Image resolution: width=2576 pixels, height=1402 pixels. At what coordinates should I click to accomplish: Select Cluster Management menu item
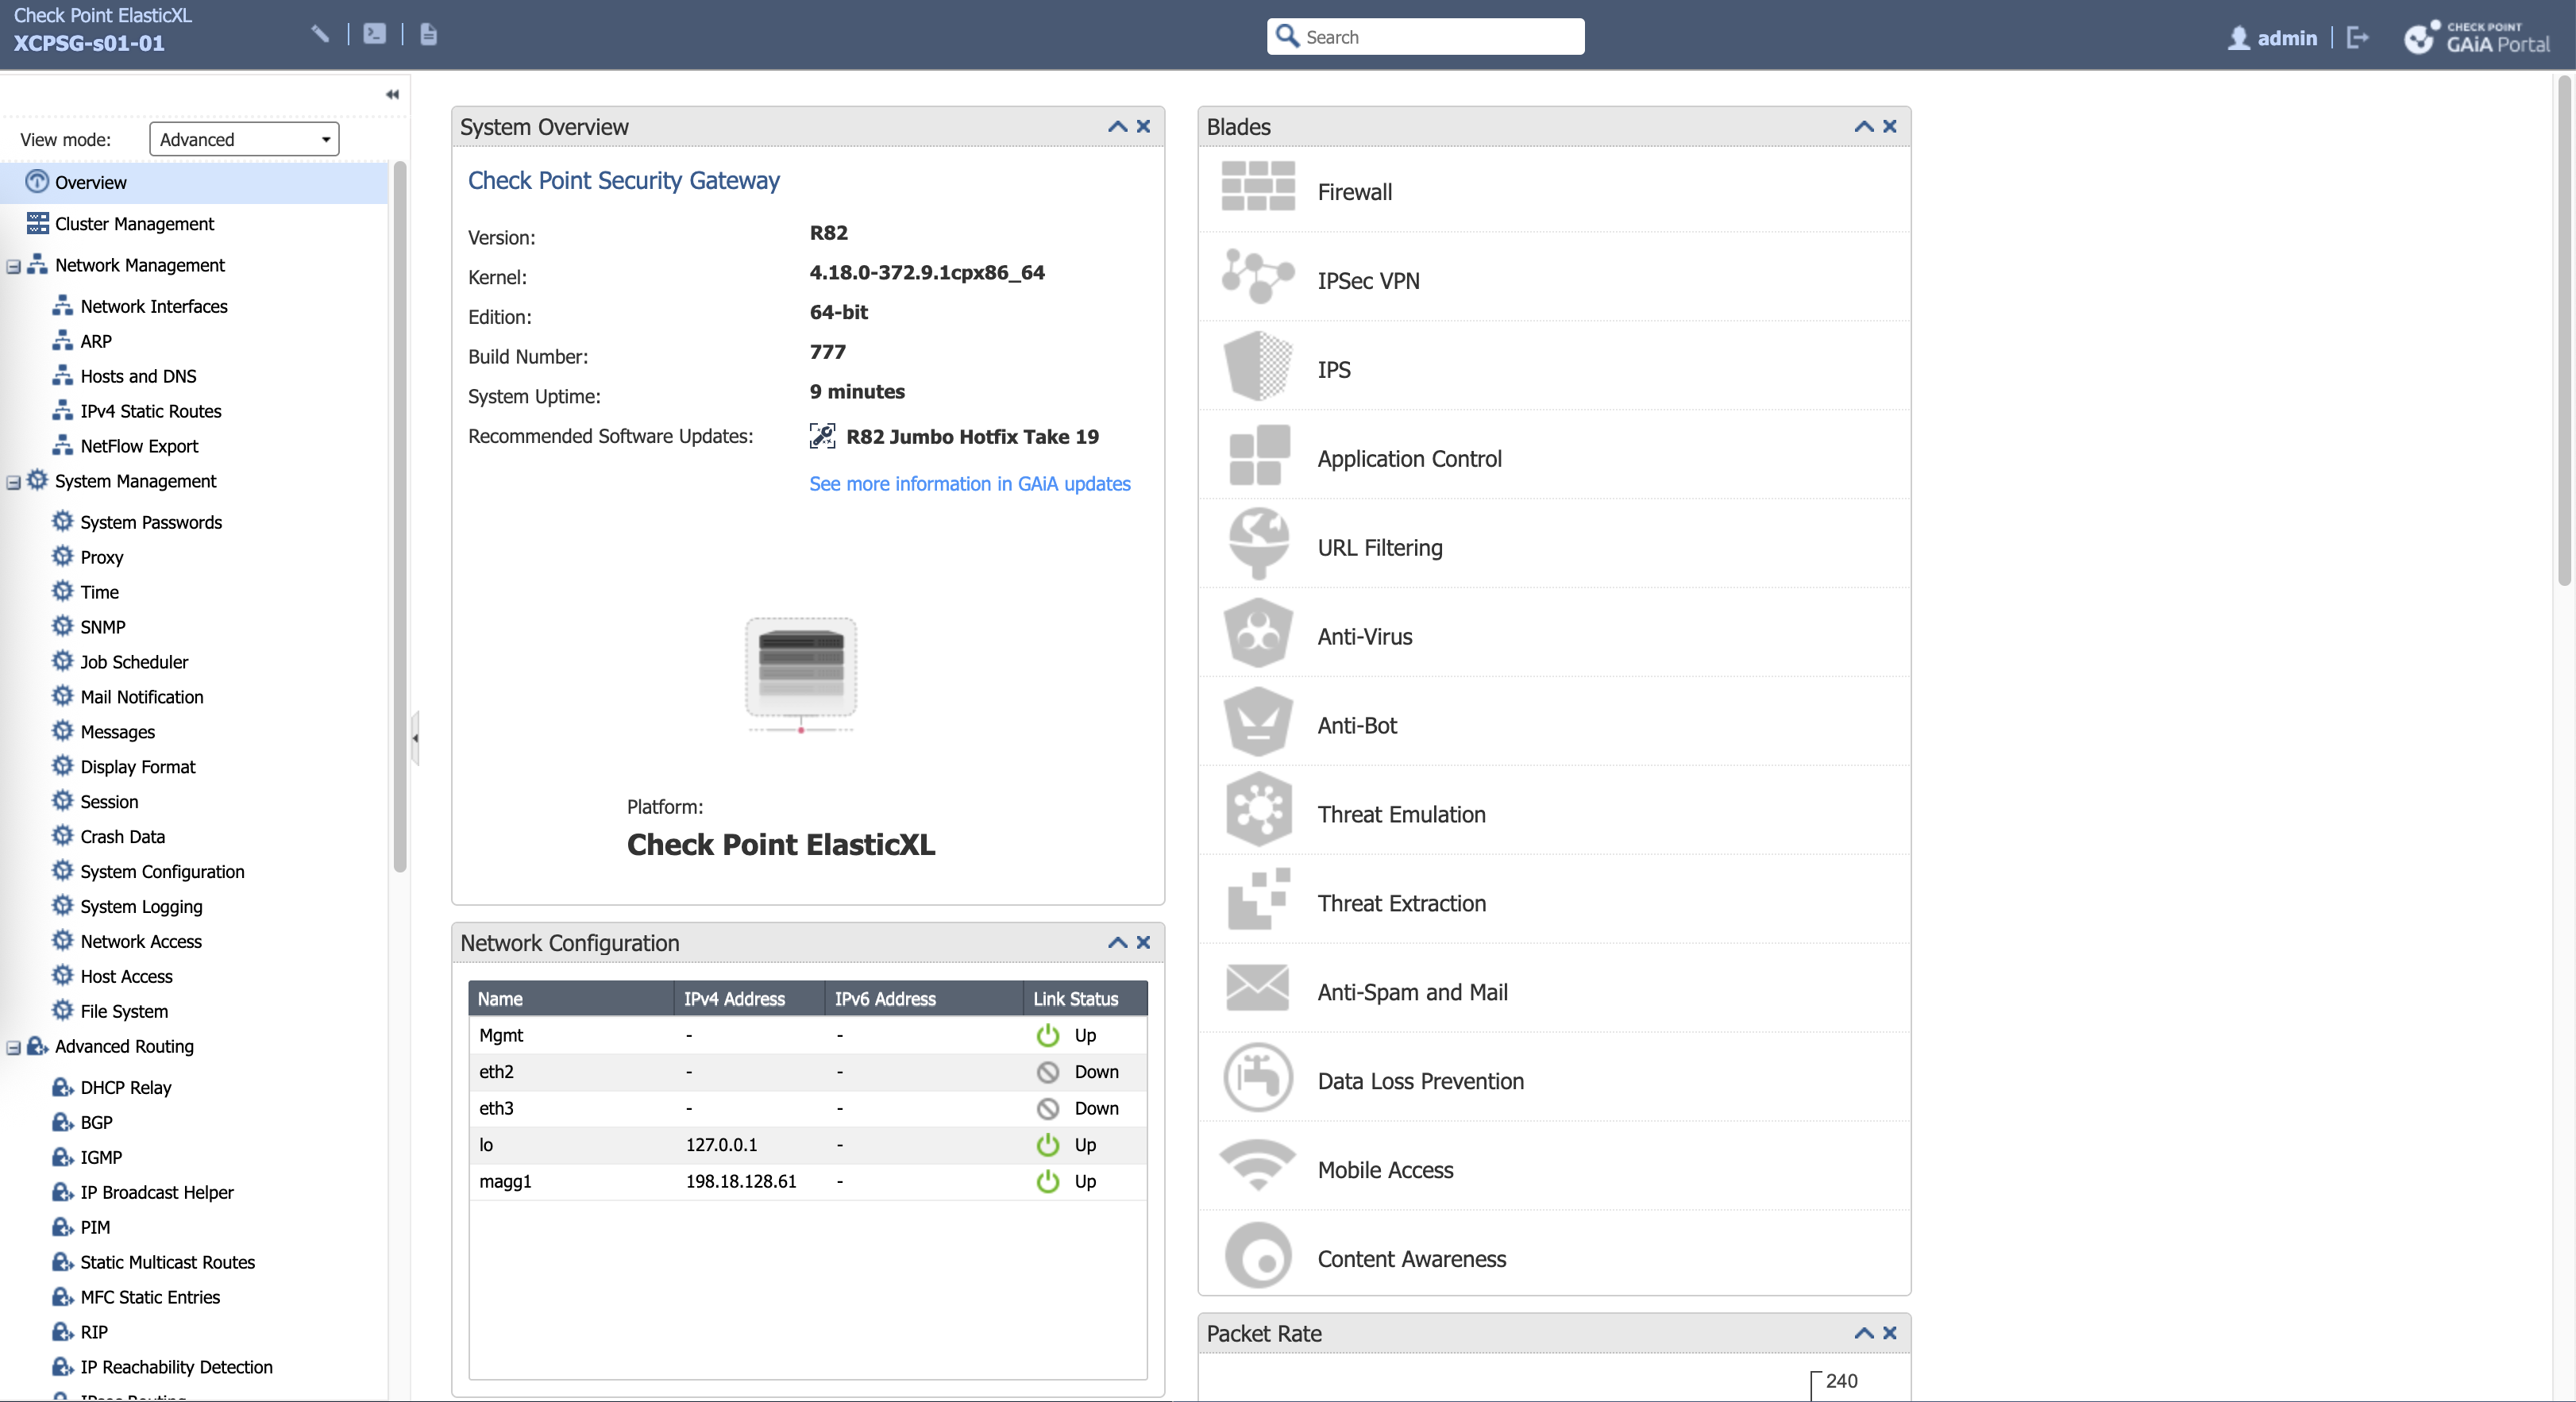point(134,224)
